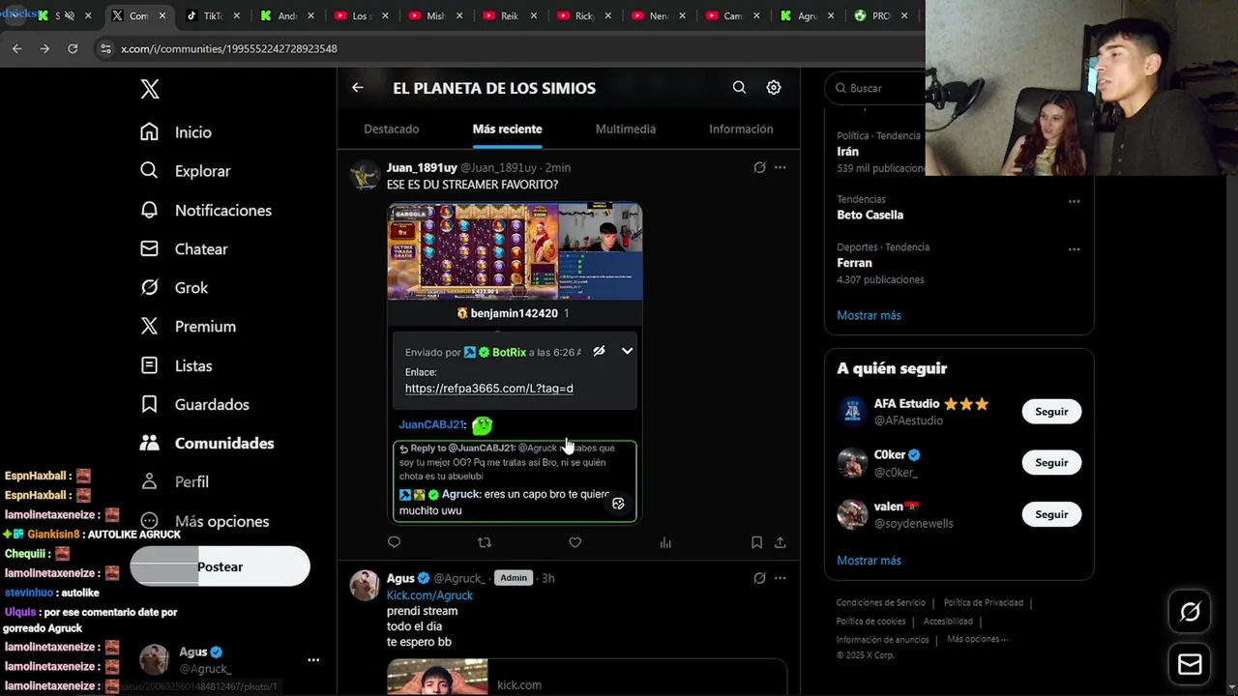This screenshot has height=696, width=1238.
Task: Open Juan_1891uy profile avatar
Action: tap(365, 175)
